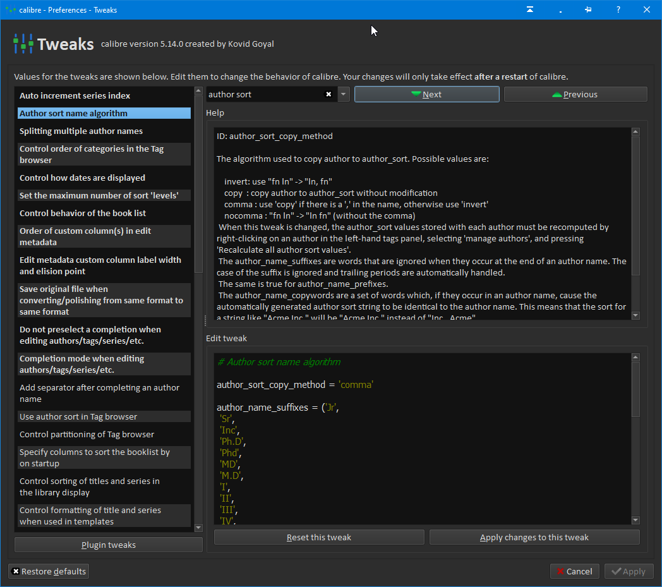Image resolution: width=662 pixels, height=587 pixels.
Task: Click the greyed Apply button
Action: click(629, 571)
